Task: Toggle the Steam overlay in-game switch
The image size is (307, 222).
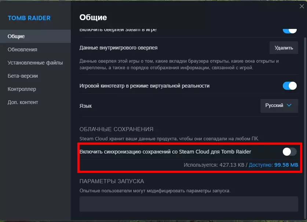Action: 289,30
